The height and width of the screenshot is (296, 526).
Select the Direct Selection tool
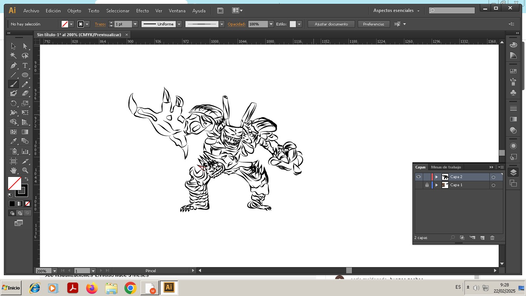25,46
